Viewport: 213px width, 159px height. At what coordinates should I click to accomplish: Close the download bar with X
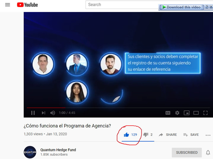(211, 7)
